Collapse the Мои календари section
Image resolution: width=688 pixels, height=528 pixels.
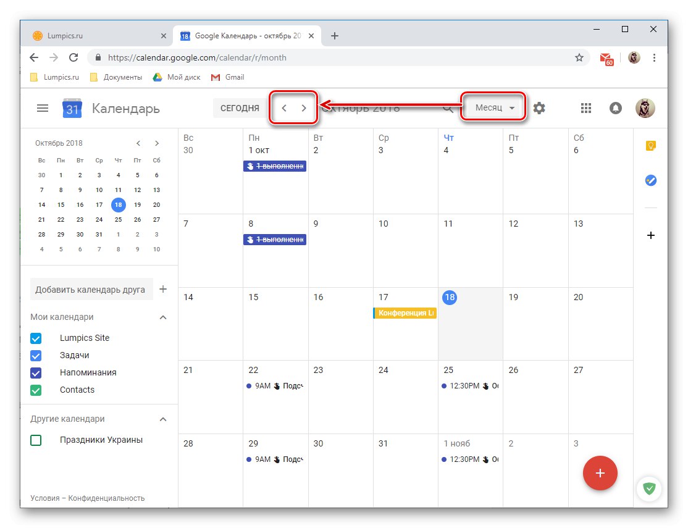pyautogui.click(x=162, y=317)
